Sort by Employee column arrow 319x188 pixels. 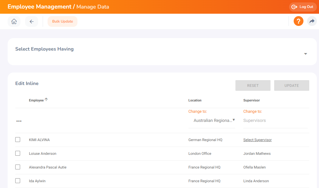pyautogui.click(x=46, y=99)
